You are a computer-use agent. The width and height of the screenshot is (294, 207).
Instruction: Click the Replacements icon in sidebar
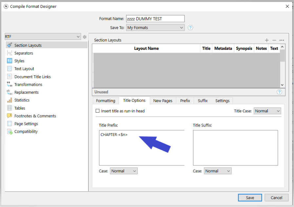click(10, 92)
